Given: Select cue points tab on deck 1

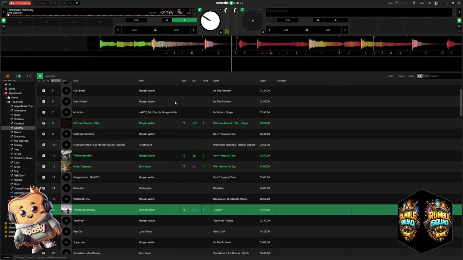Looking at the screenshot, I should (4, 21).
